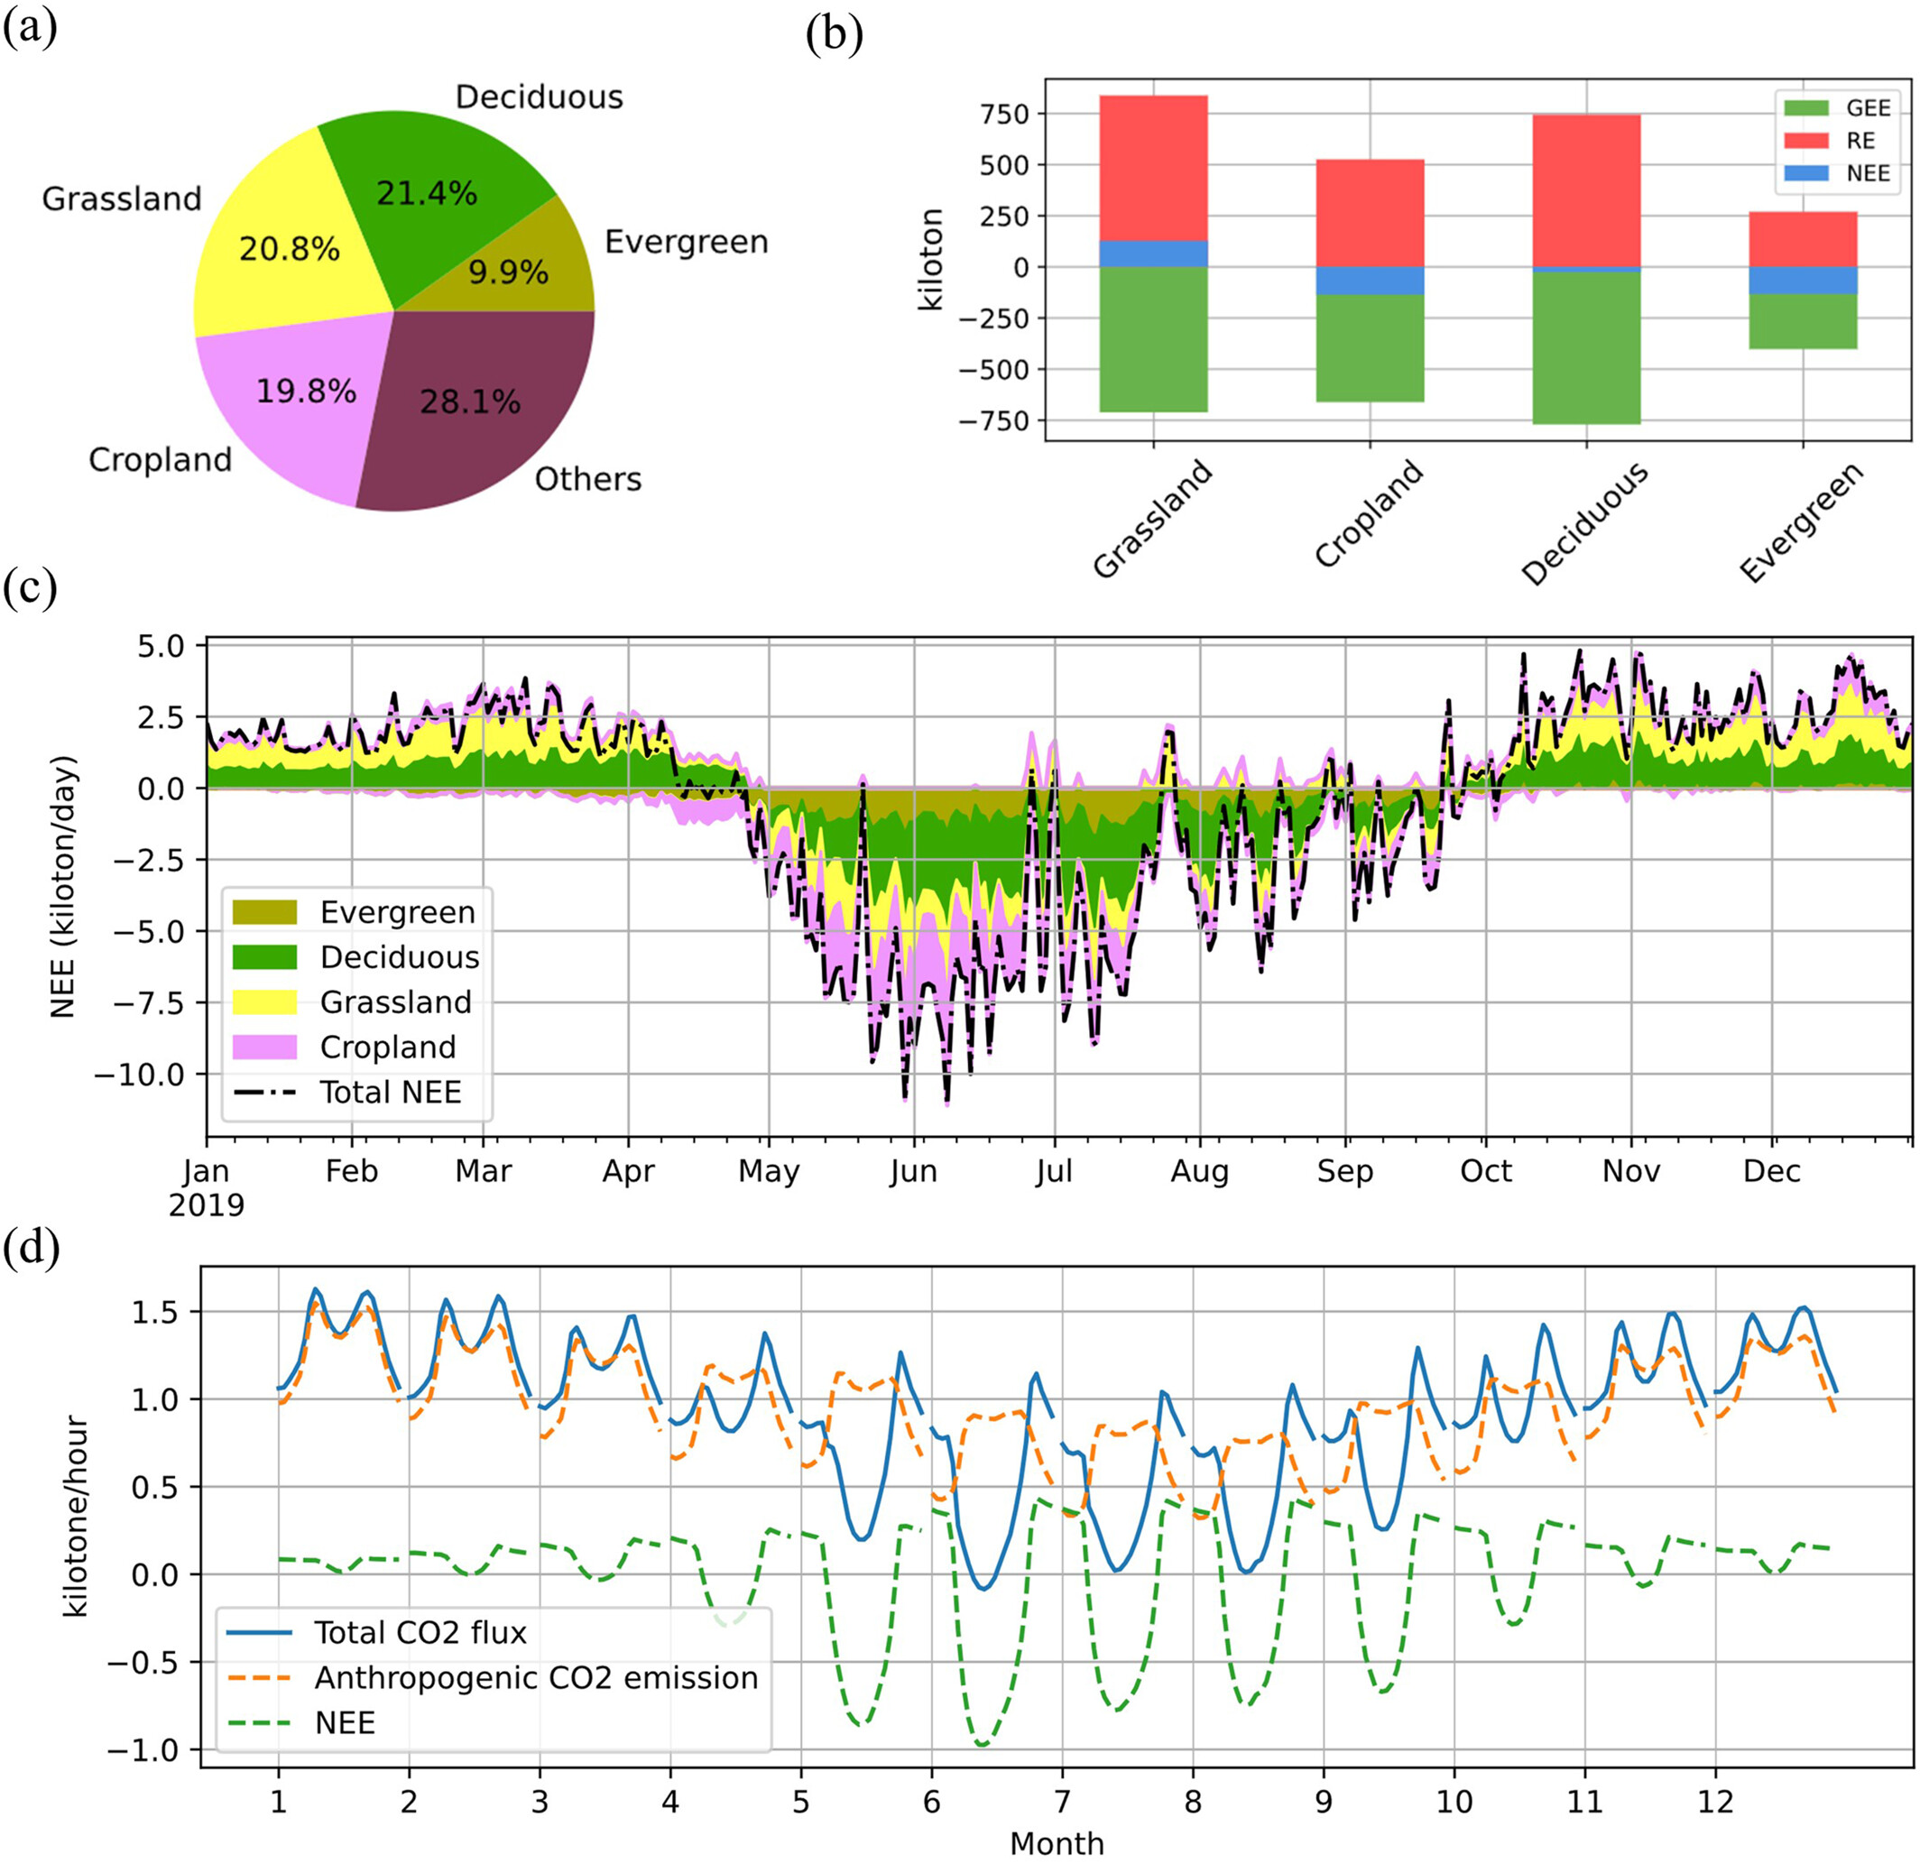Click the Month x-axis title in panel d
This screenshot has height=1864, width=1920.
[x=1056, y=1843]
